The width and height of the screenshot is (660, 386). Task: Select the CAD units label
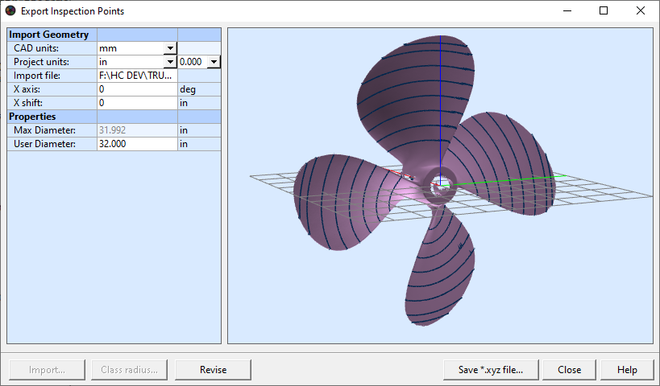click(36, 48)
